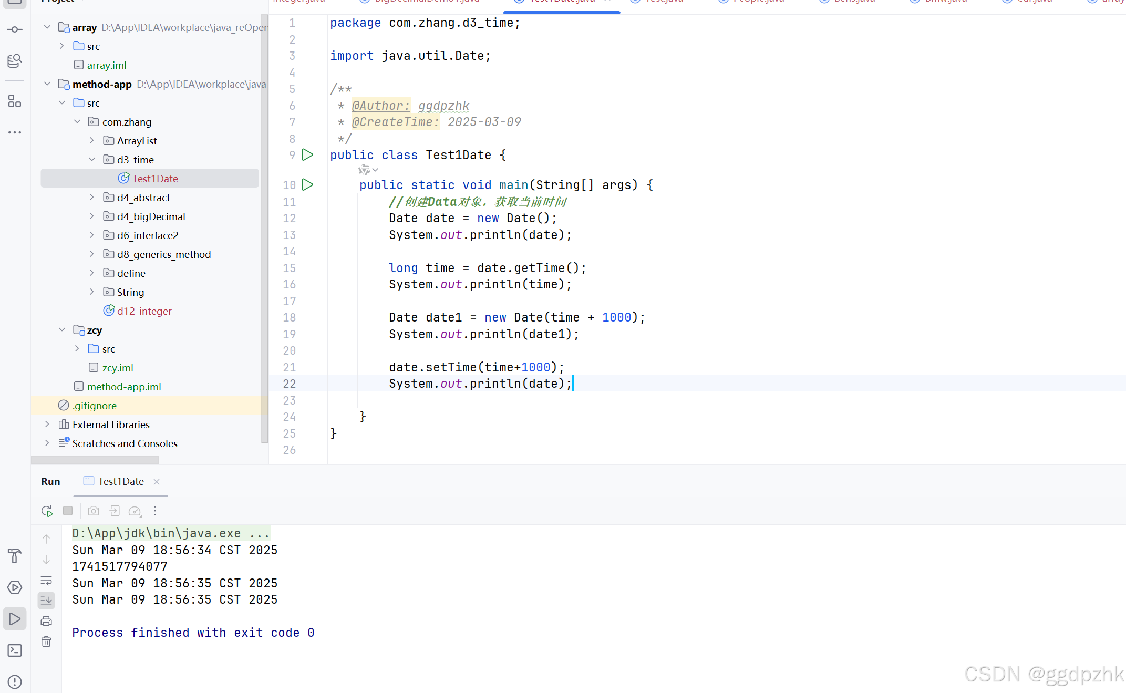Expand External Libraries in Project view

pyautogui.click(x=47, y=425)
